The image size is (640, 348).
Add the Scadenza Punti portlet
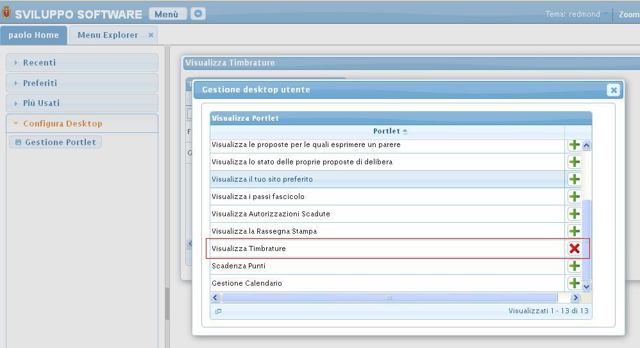574,266
